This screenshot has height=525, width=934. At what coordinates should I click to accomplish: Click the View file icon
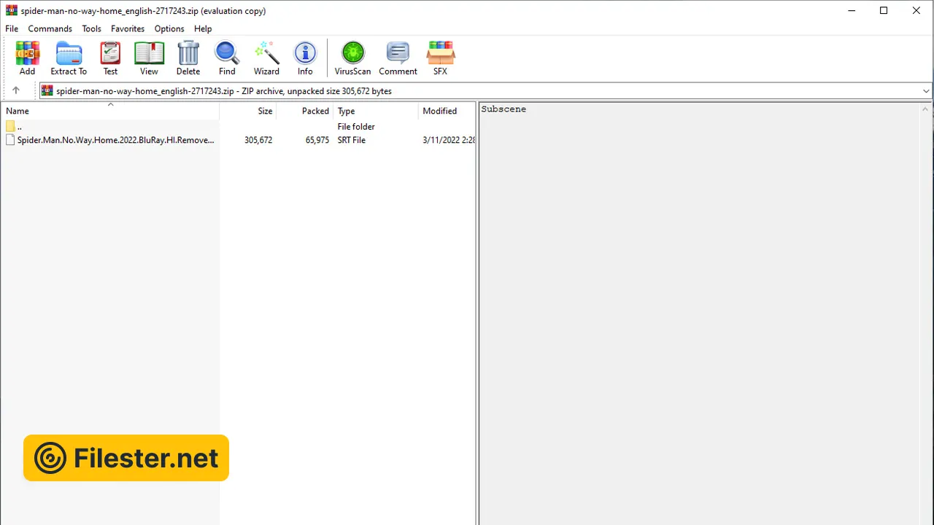pyautogui.click(x=149, y=58)
